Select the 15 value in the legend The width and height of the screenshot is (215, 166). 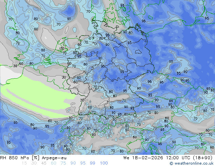(x=24, y=163)
